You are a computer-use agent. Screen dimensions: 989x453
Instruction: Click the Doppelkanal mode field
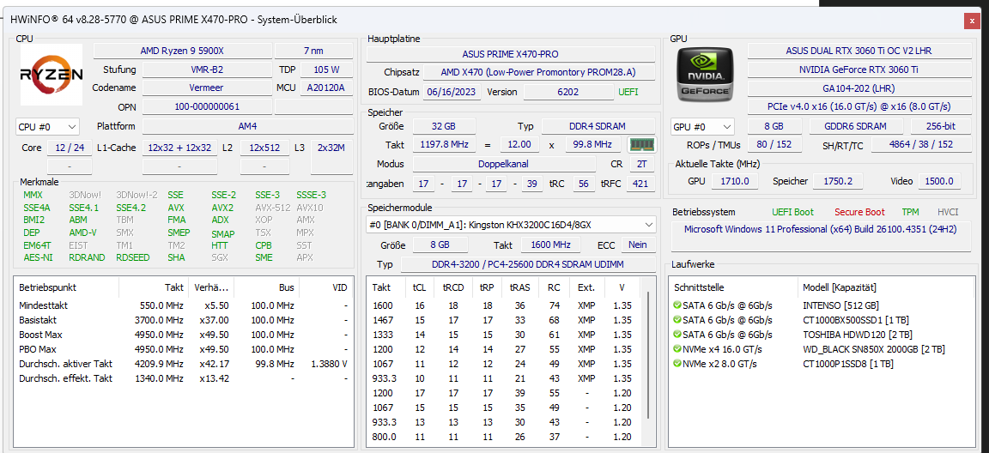[504, 164]
